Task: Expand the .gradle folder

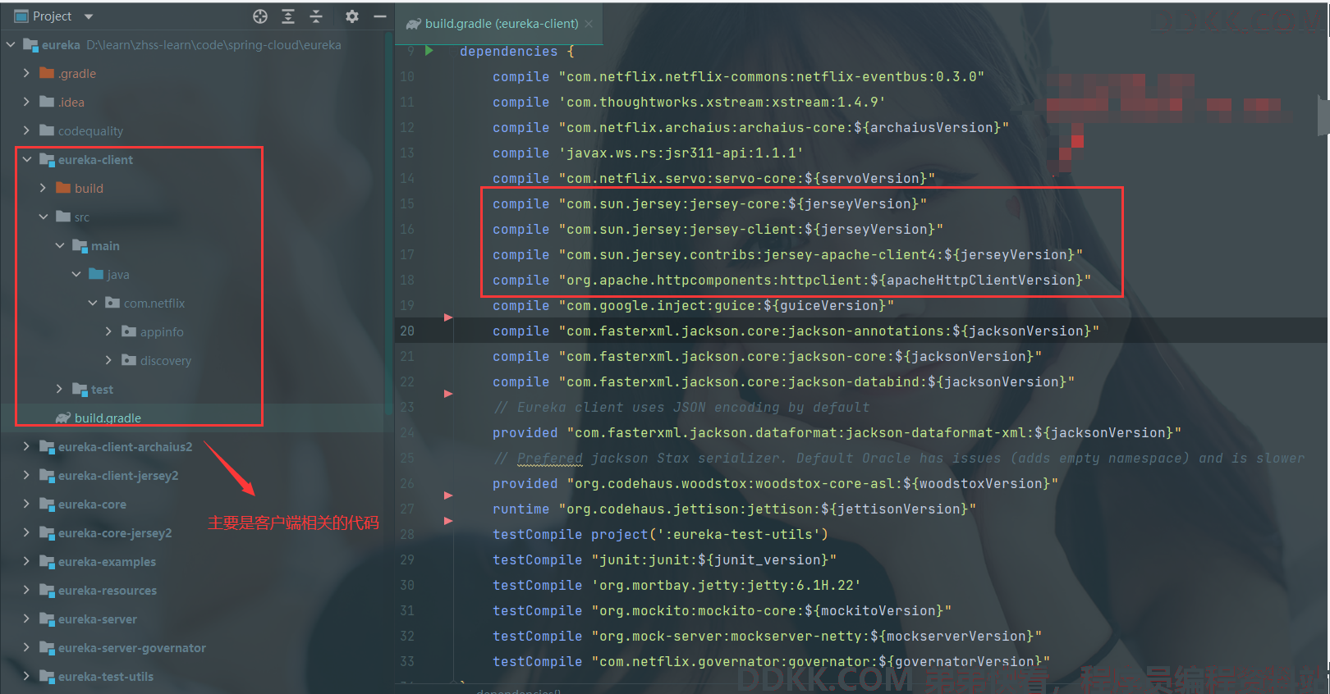Action: [x=27, y=74]
